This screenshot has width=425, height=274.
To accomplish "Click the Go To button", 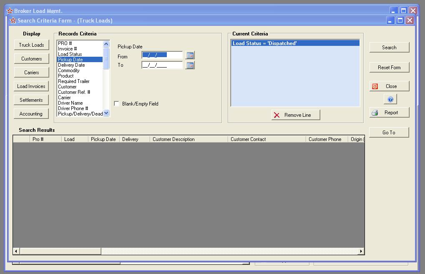I will [x=389, y=132].
